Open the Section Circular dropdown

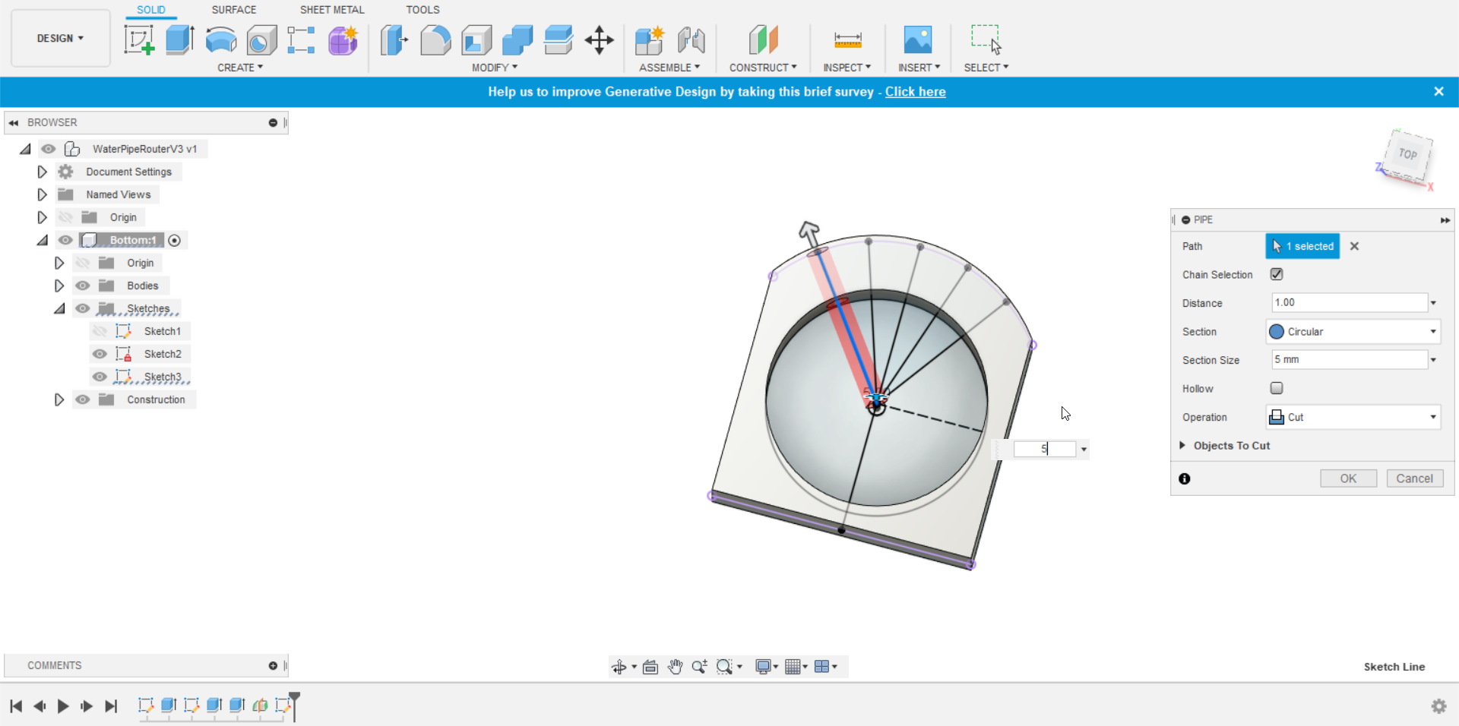[1353, 331]
